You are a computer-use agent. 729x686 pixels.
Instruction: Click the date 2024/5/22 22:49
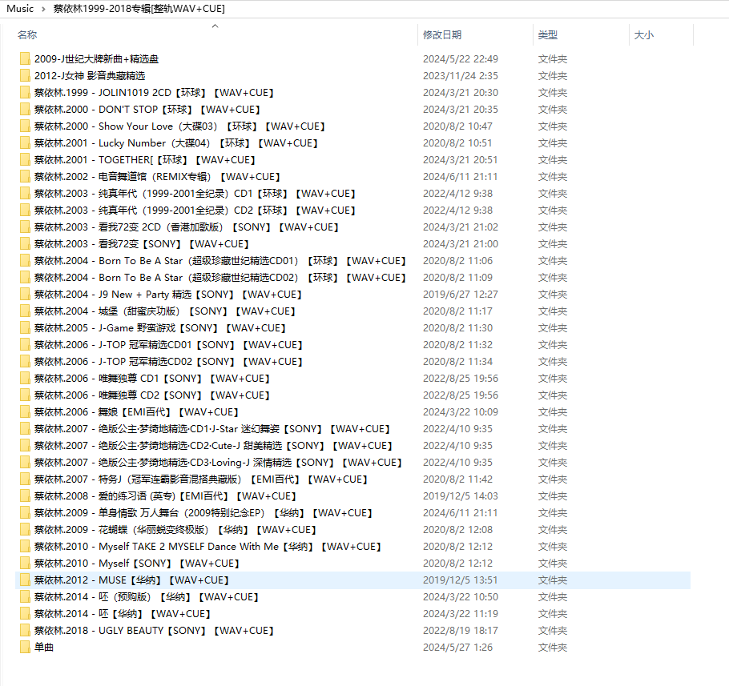coord(461,59)
